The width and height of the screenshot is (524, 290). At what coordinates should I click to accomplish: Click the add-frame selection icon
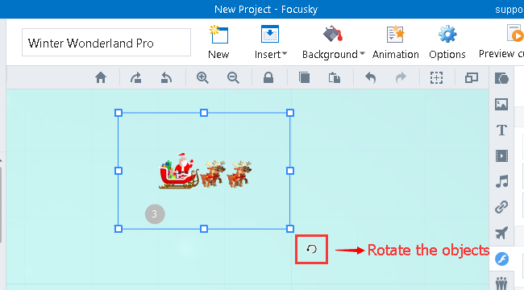pyautogui.click(x=436, y=78)
